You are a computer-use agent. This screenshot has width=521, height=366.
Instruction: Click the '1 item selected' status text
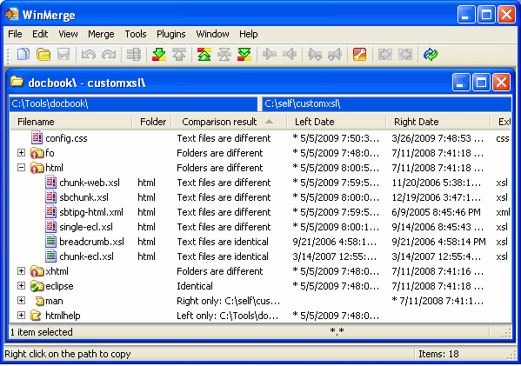pos(42,332)
